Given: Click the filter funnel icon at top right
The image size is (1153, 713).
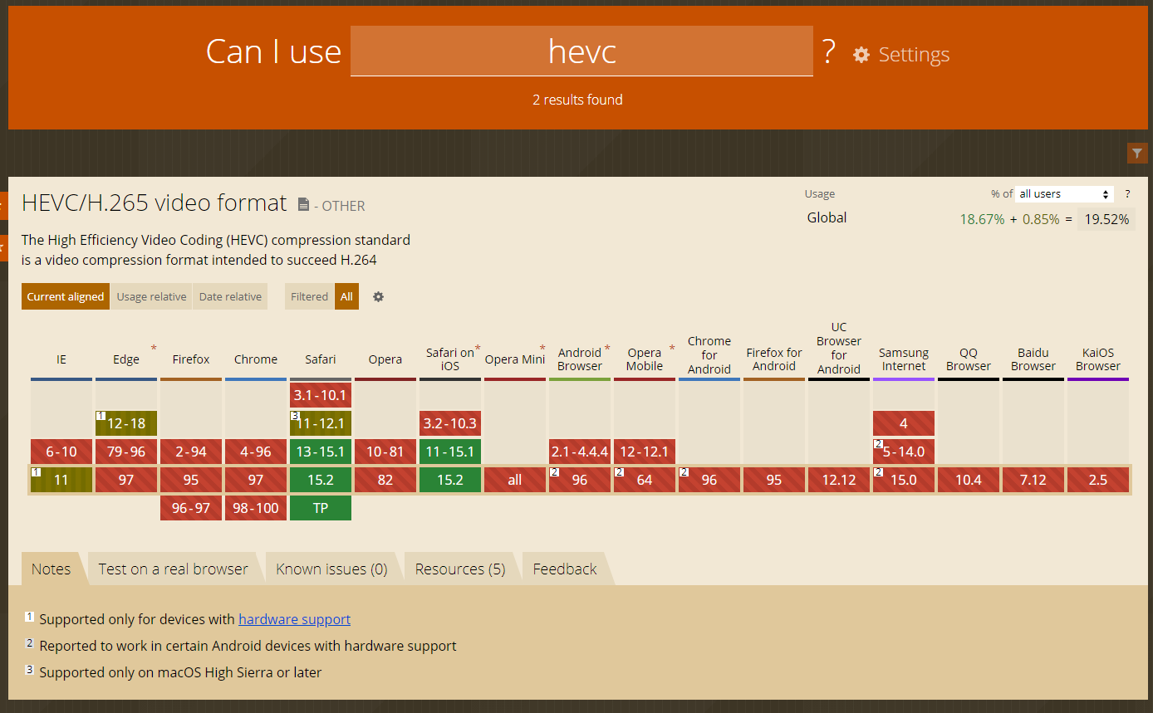Looking at the screenshot, I should click(x=1137, y=153).
